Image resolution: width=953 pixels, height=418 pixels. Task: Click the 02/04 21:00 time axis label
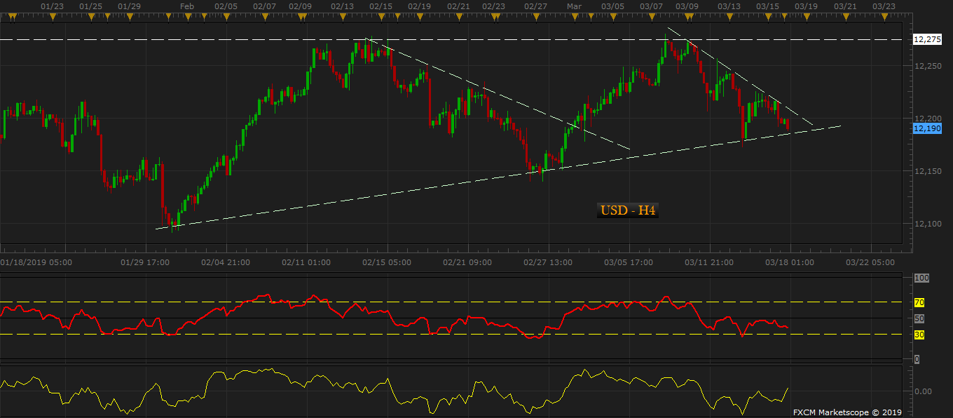226,262
